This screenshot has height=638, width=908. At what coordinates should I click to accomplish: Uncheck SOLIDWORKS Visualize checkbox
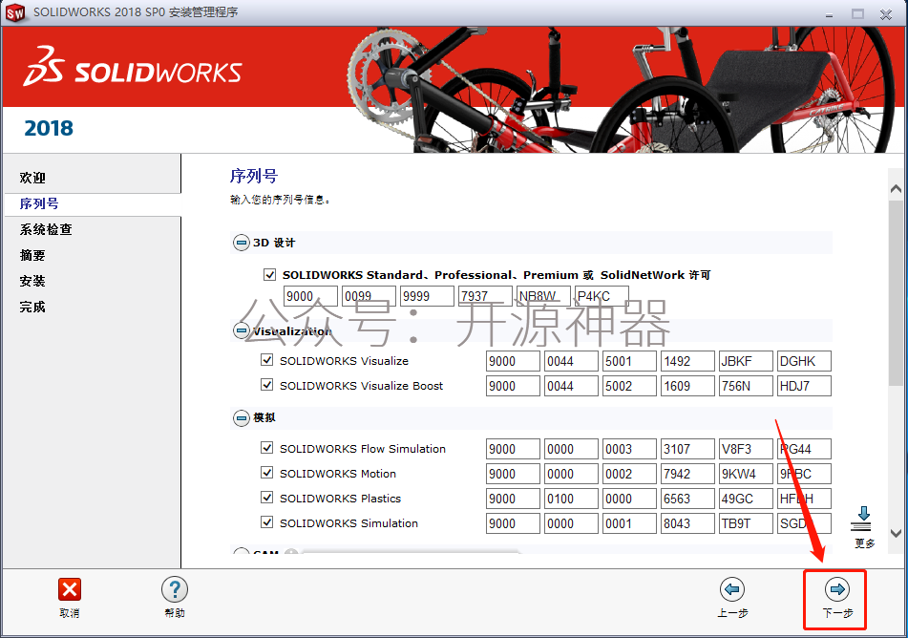coord(266,360)
